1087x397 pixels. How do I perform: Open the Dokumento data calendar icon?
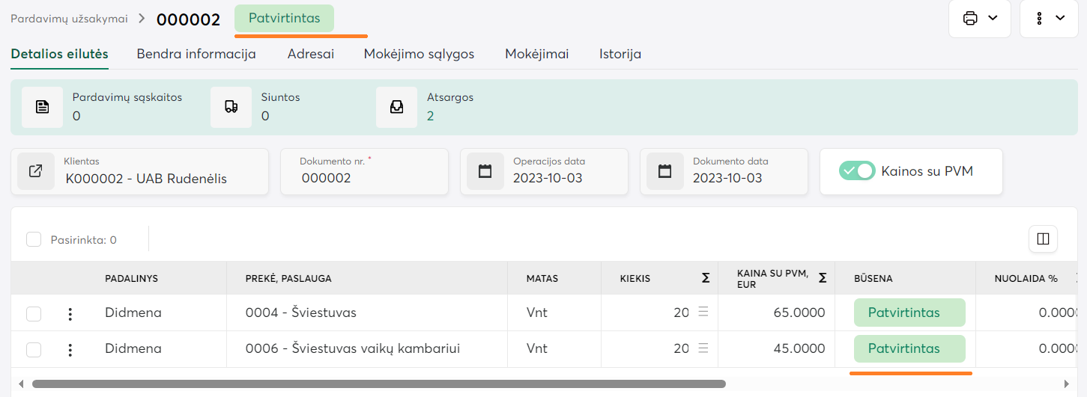665,171
